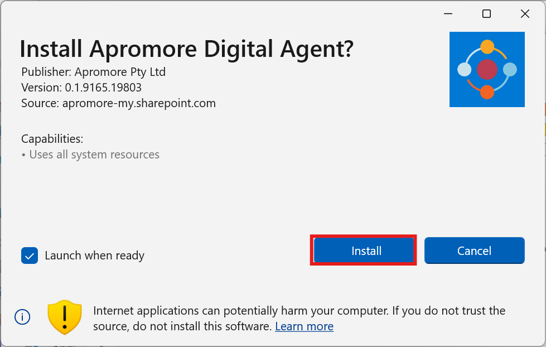
Task: Click the "Launch when ready" label text
Action: coord(94,256)
